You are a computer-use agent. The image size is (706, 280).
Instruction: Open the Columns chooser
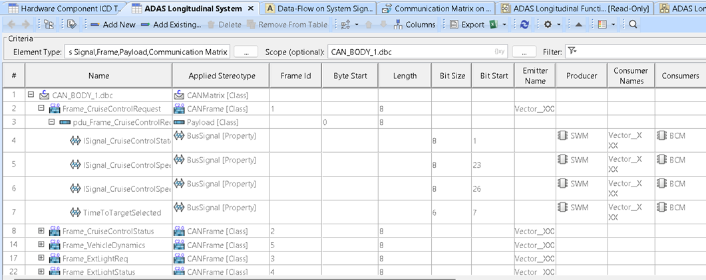[415, 25]
